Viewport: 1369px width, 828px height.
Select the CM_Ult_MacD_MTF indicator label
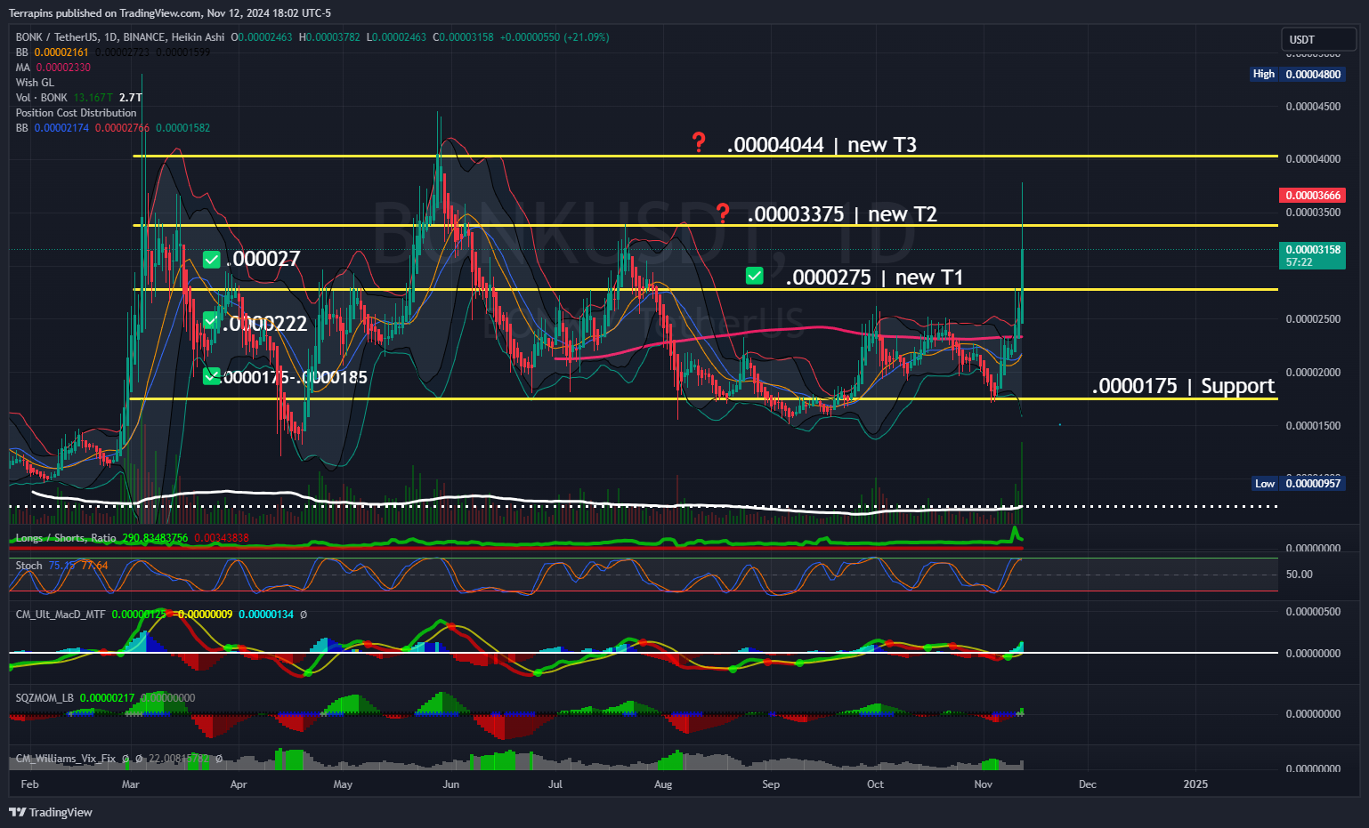pyautogui.click(x=61, y=615)
